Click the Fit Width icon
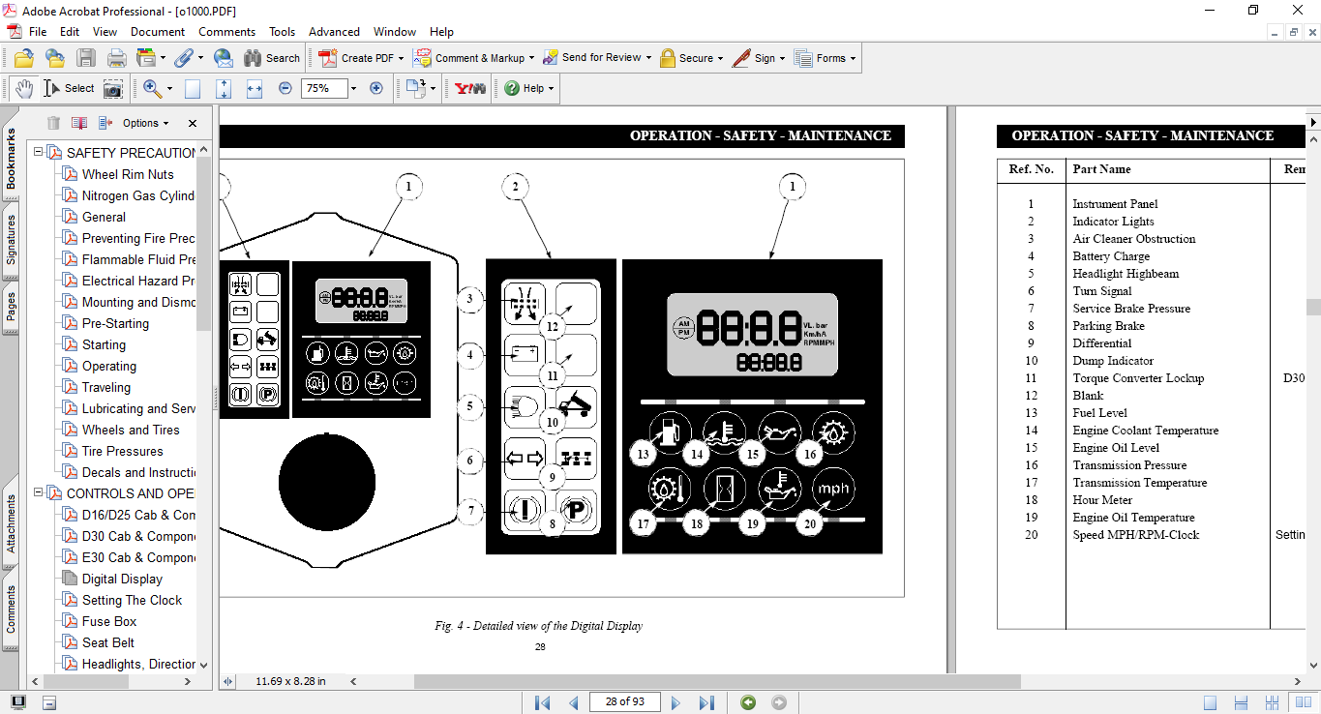Viewport: 1321px width, 714px height. click(x=255, y=88)
